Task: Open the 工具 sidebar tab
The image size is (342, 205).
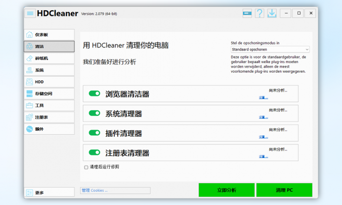Action: pyautogui.click(x=49, y=106)
